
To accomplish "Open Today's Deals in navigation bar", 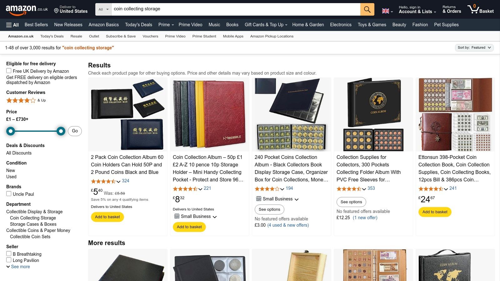I will tap(138, 25).
